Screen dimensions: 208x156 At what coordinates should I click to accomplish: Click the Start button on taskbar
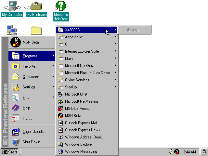point(9,152)
